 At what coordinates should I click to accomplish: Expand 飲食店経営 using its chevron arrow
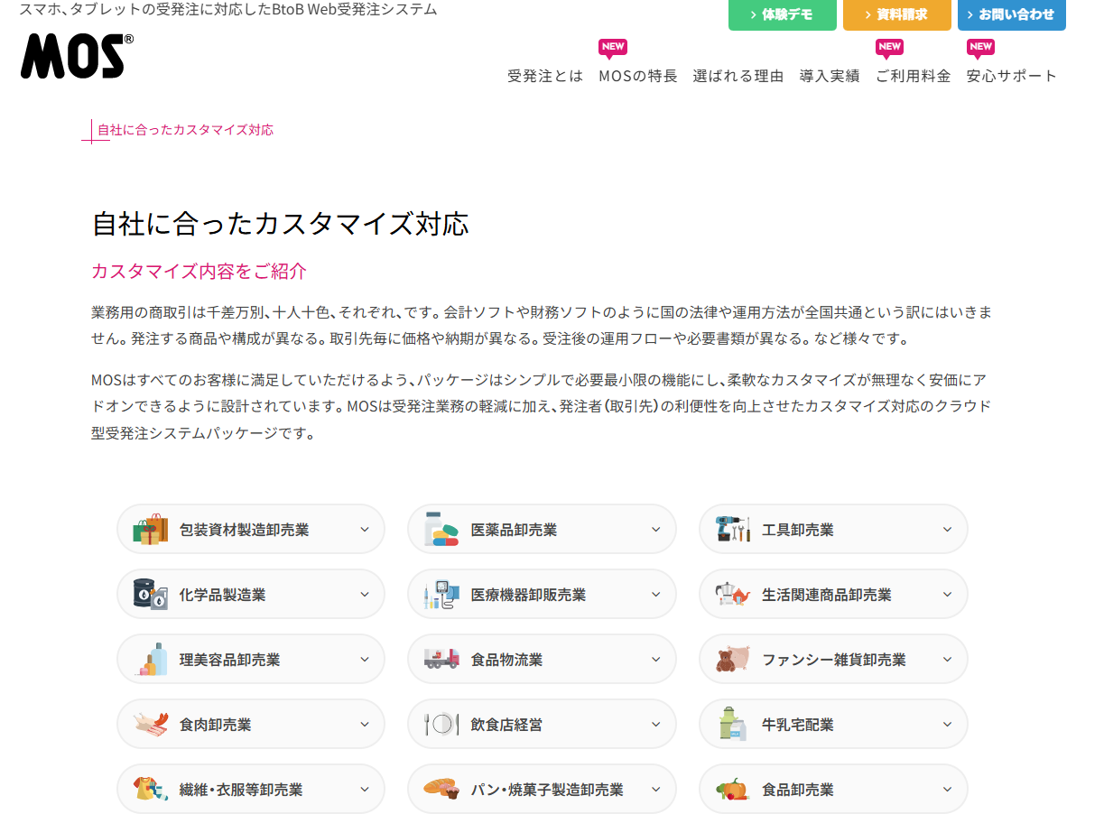tap(656, 725)
